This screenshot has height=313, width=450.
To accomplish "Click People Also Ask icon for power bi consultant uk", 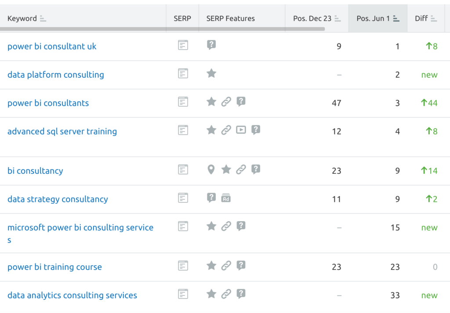I will click(211, 45).
